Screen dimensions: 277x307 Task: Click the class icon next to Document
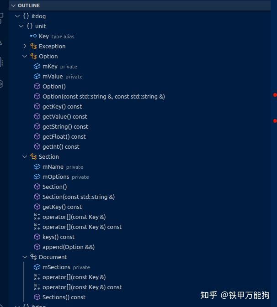click(33, 257)
